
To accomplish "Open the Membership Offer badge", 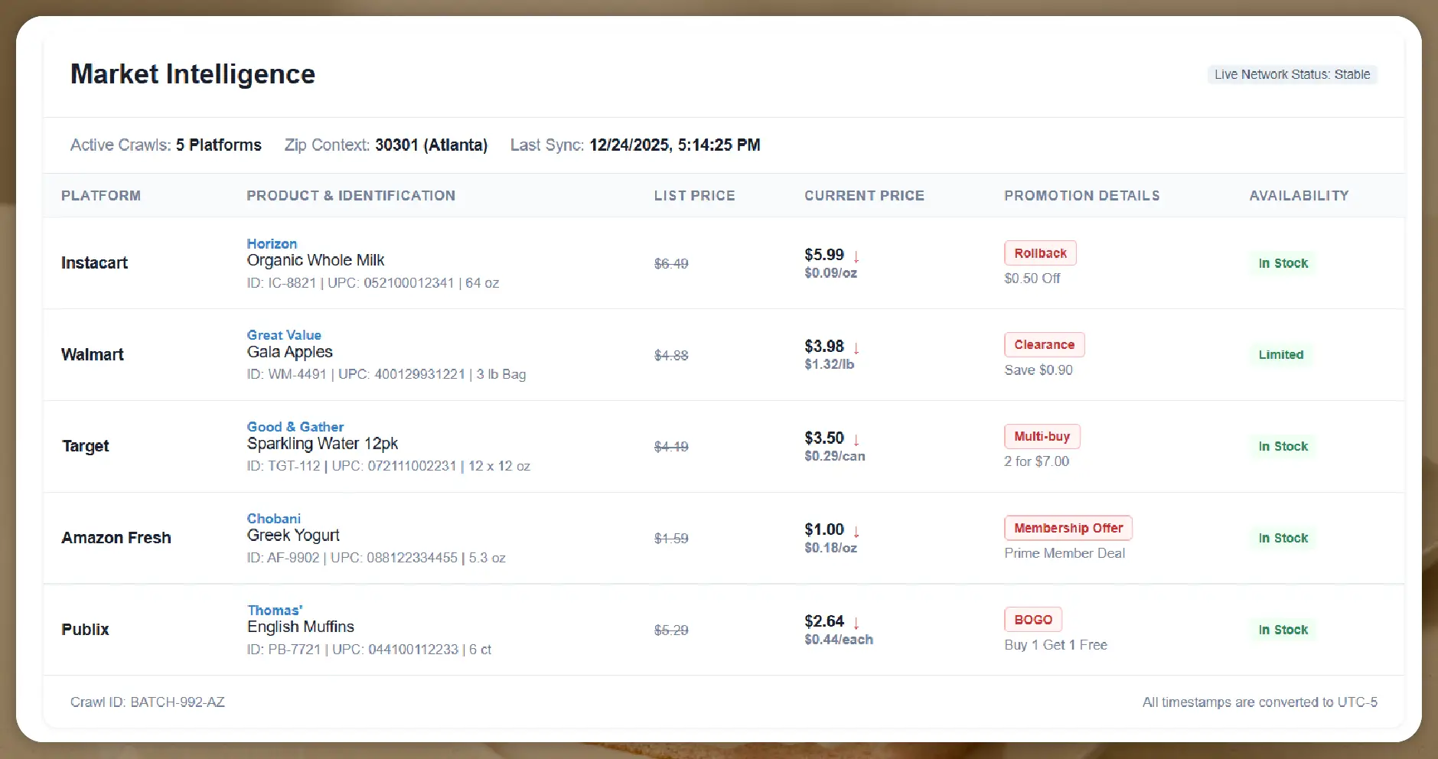I will [x=1068, y=528].
